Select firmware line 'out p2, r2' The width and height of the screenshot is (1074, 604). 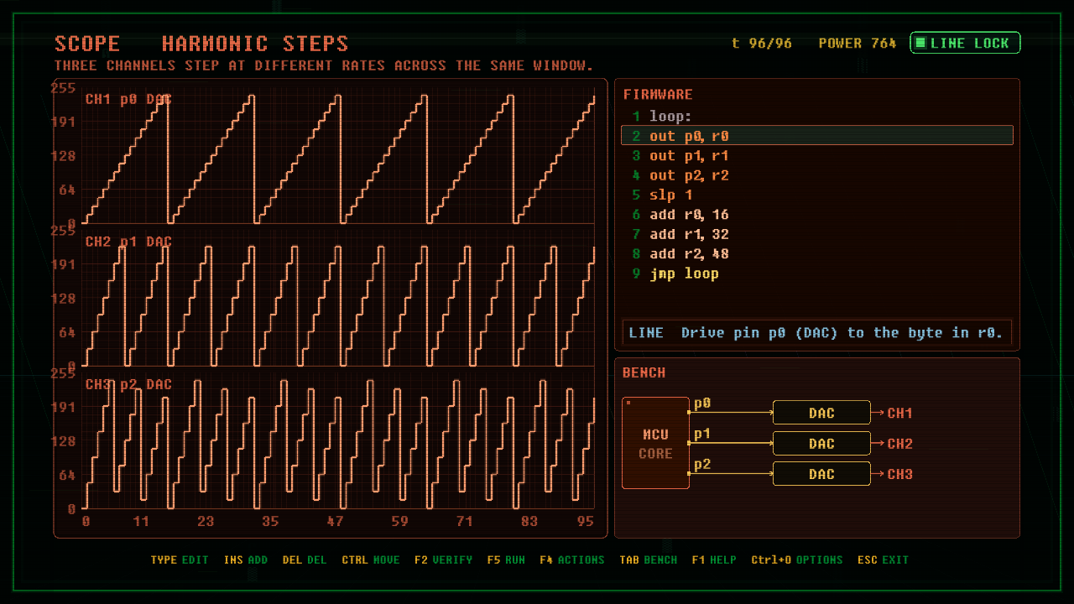[816, 175]
